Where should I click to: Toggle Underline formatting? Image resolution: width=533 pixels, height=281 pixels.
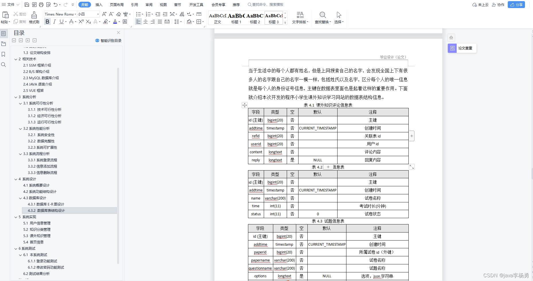[61, 22]
